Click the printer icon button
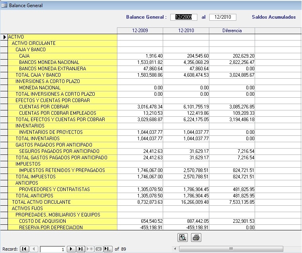The width and height of the screenshot is (302, 253). [196, 238]
